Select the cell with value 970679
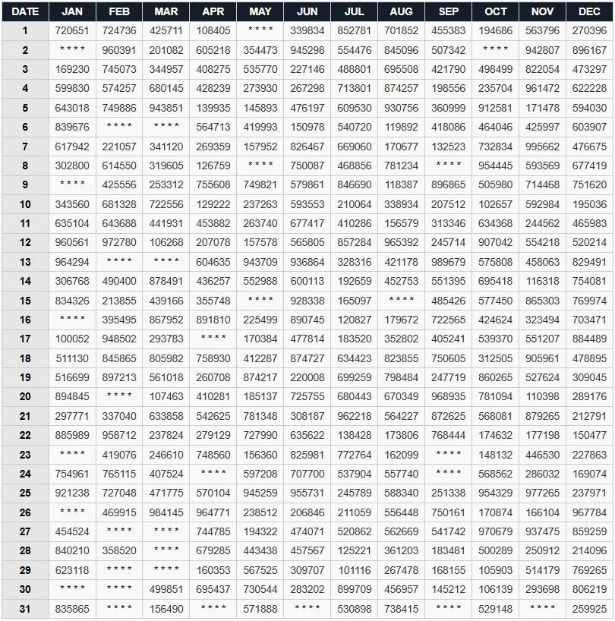615x621 pixels. click(495, 532)
